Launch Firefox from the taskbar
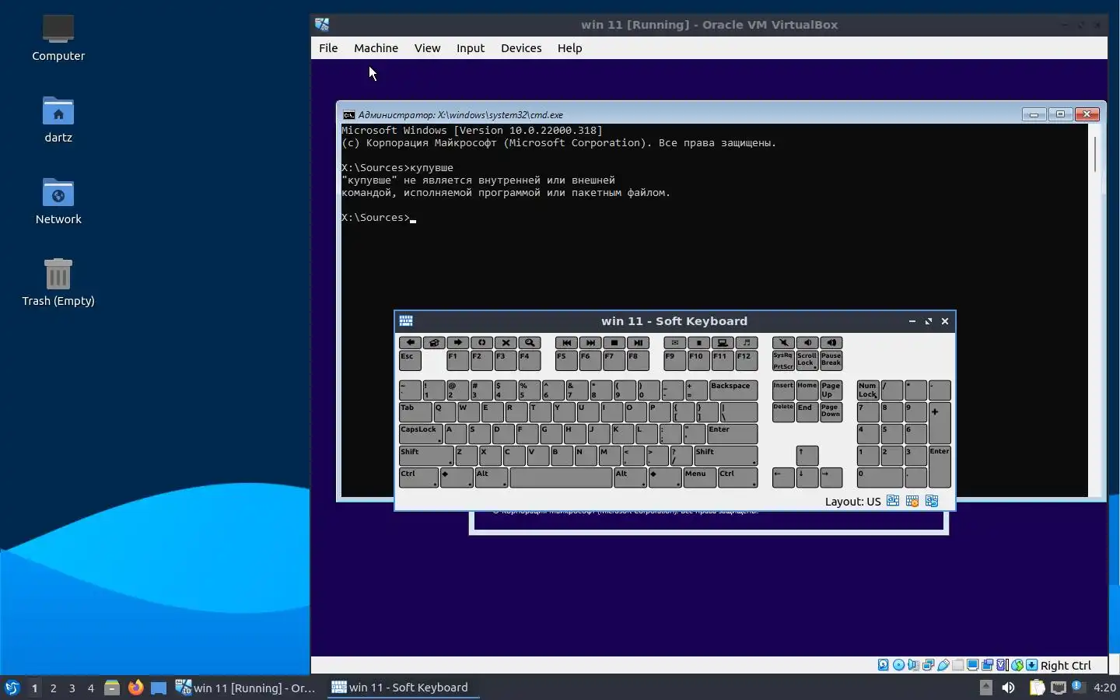Image resolution: width=1120 pixels, height=700 pixels. tap(135, 688)
